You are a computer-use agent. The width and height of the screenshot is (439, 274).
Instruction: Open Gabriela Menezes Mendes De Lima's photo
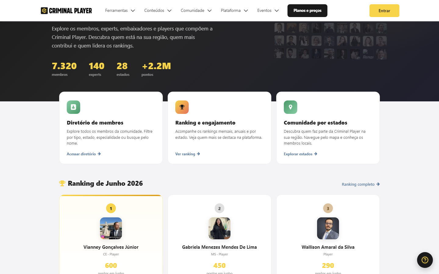click(x=220, y=228)
